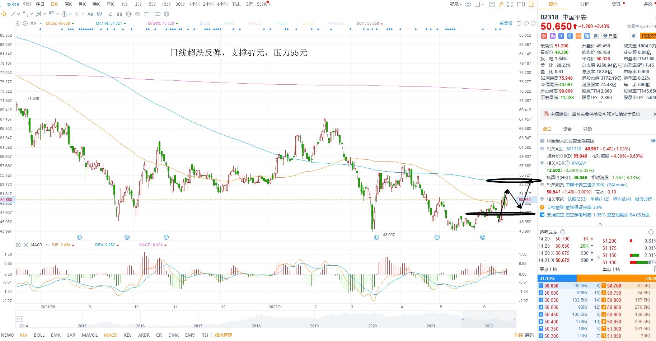Take a chart screenshot with camera icon
This screenshot has width=656, height=341.
492,4
